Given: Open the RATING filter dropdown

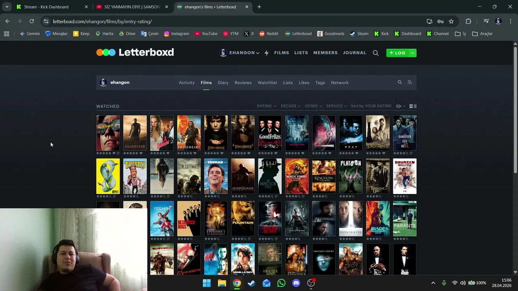Looking at the screenshot, I should point(267,106).
